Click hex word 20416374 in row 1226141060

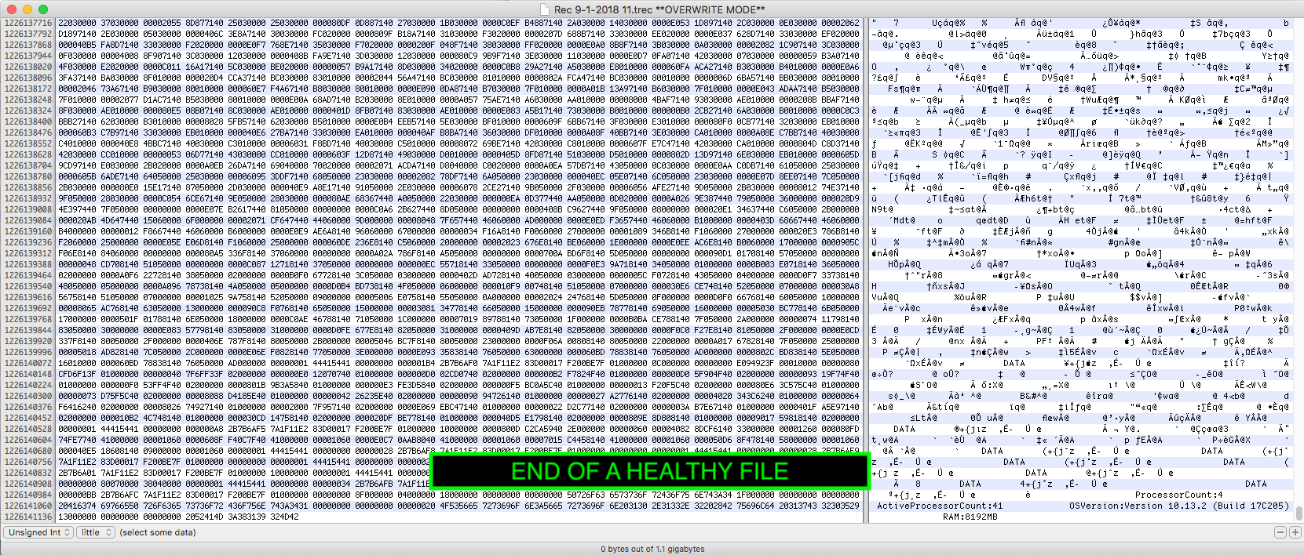[77, 506]
